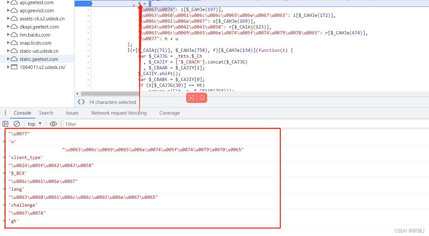Open the top context dropdown

pyautogui.click(x=35, y=124)
